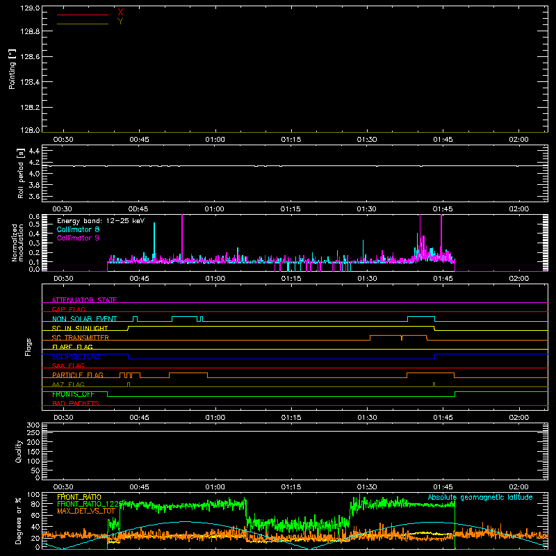Click the NON_SOLAR_EVENT flag label
This screenshot has width=556, height=556.
(x=84, y=319)
